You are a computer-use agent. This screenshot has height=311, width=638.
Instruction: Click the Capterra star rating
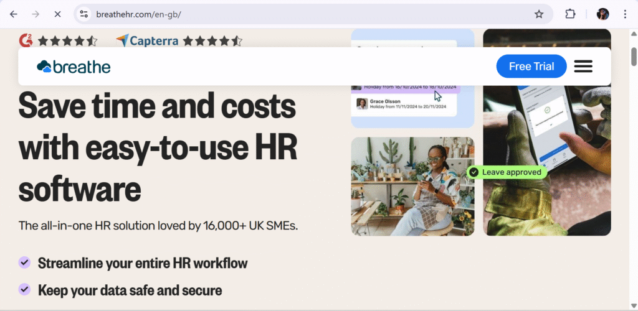coord(212,40)
